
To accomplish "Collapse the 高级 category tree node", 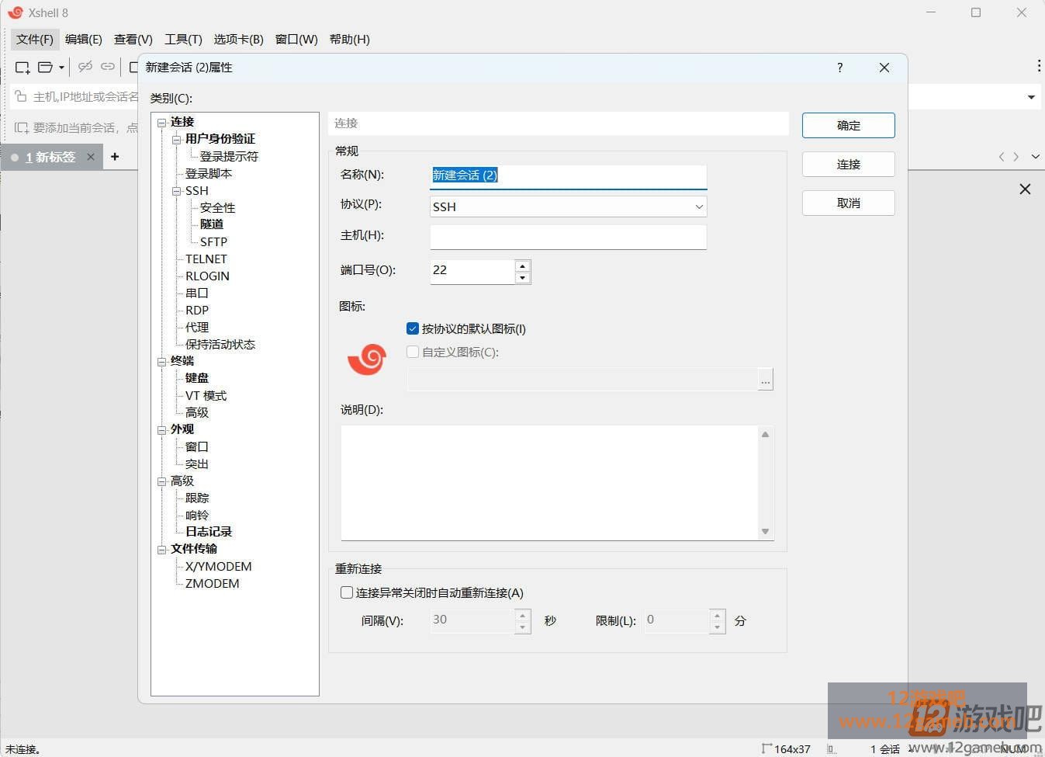I will [161, 481].
